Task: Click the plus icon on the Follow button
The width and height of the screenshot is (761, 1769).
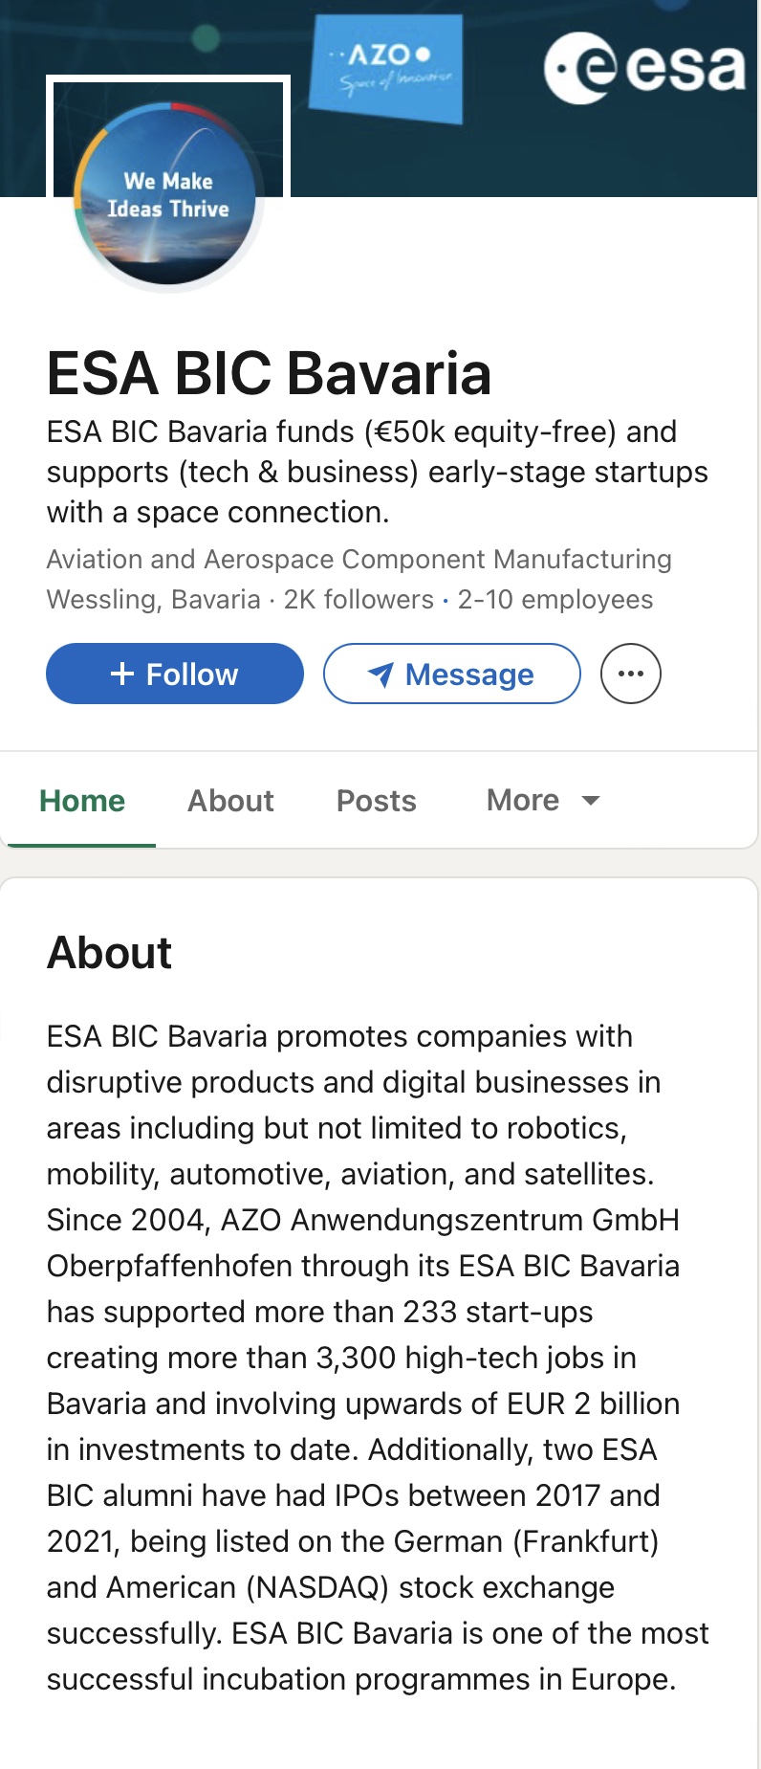Action: click(122, 674)
